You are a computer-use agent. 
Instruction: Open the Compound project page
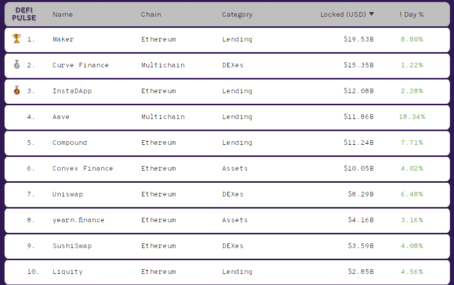point(70,142)
